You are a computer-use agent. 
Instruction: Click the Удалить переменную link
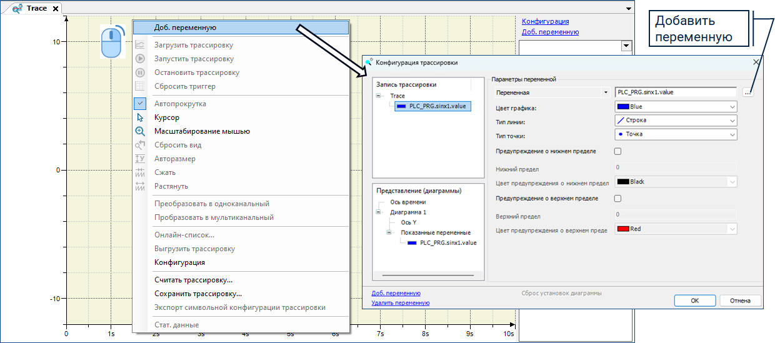(400, 303)
